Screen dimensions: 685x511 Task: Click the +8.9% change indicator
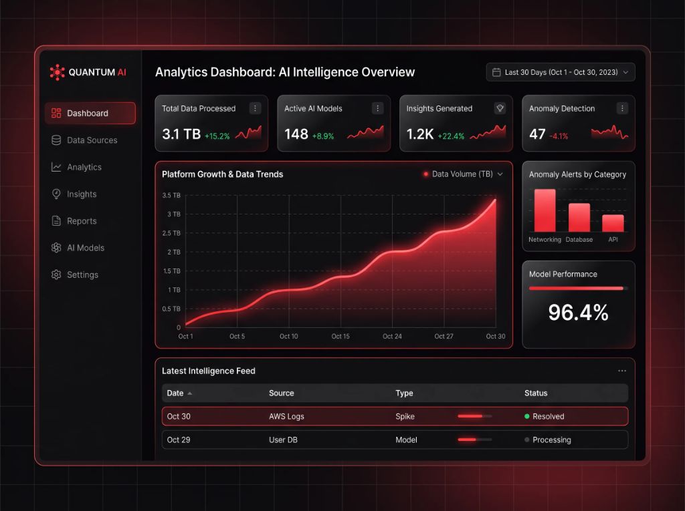click(x=323, y=136)
